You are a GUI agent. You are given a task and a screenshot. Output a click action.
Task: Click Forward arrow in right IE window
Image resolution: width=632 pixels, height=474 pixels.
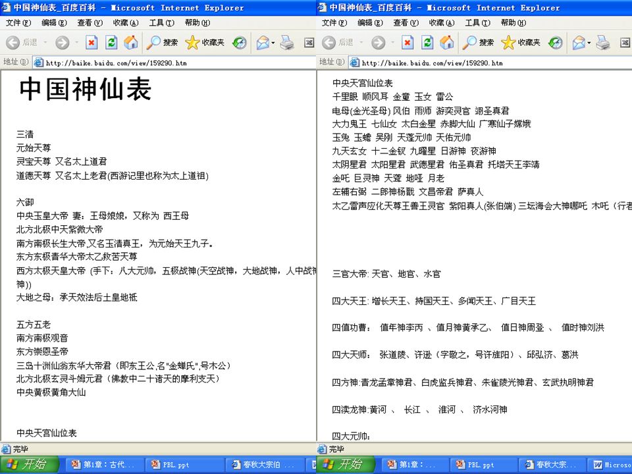(x=378, y=42)
